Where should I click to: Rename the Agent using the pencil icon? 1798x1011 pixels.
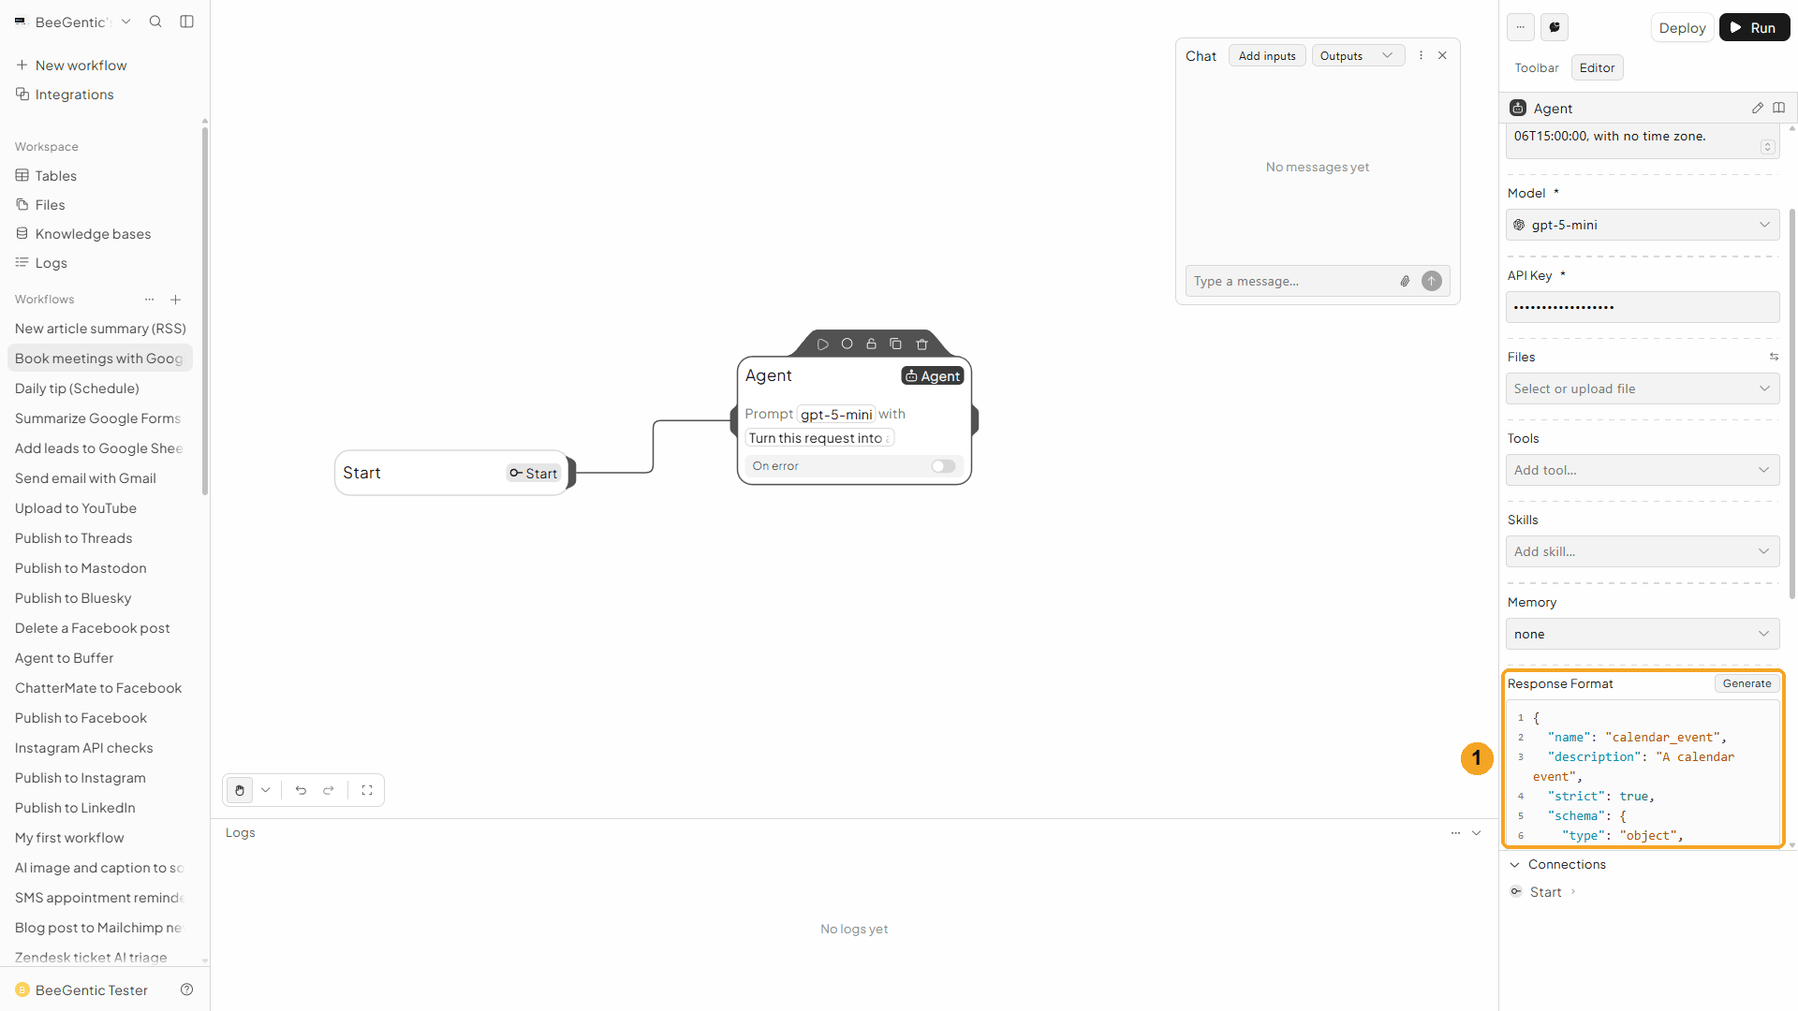click(1758, 109)
